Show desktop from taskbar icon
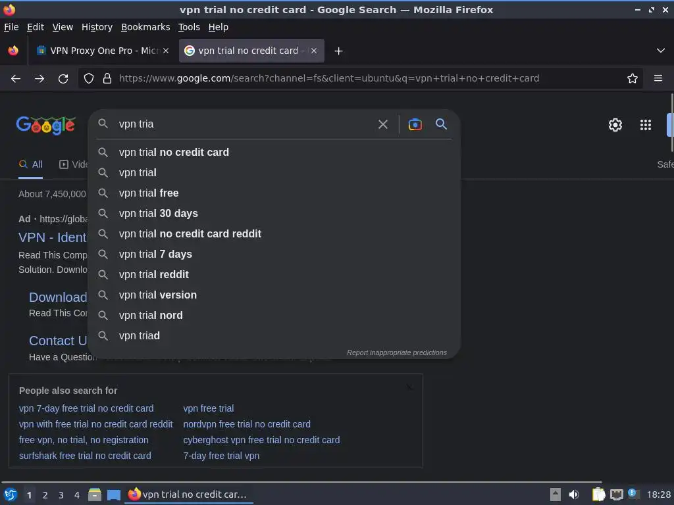674x505 pixels. tap(113, 494)
